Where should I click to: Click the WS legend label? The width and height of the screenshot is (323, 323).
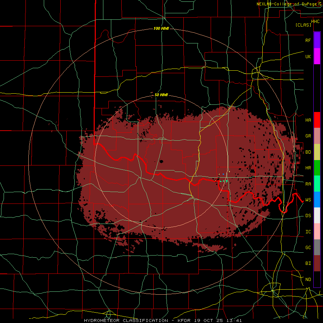coord(308,200)
